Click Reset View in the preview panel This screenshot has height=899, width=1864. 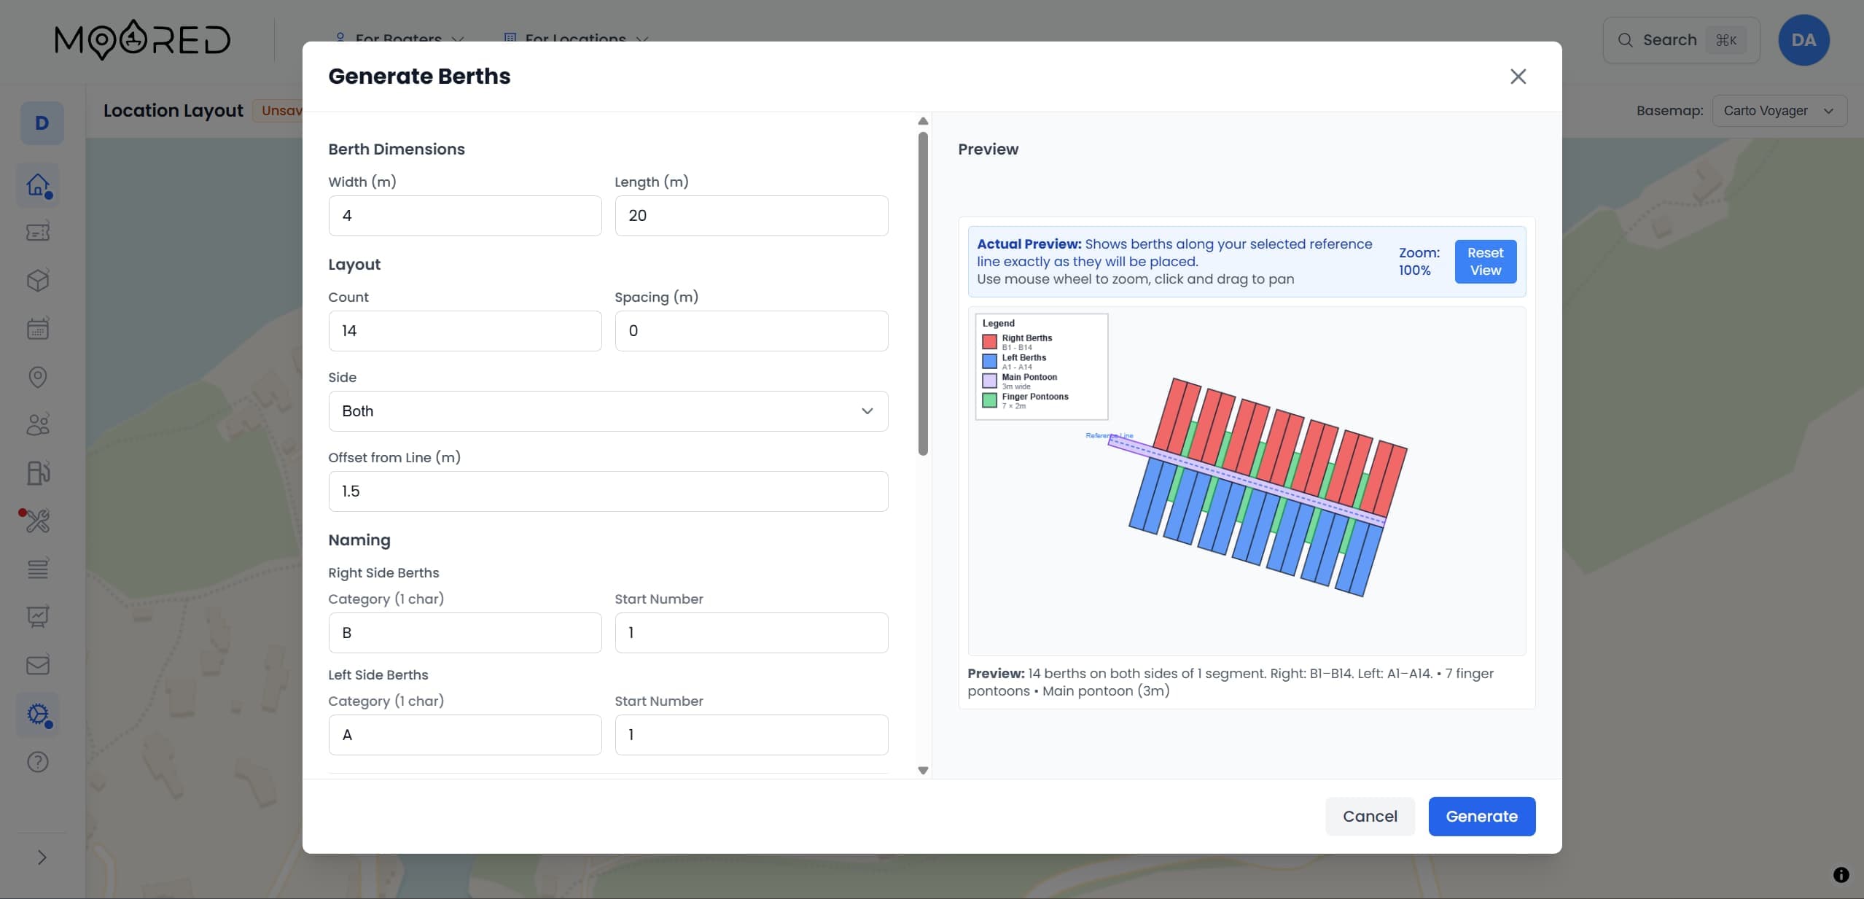[1484, 261]
